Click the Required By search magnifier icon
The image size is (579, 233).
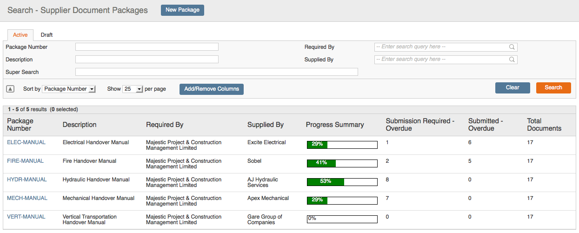(512, 47)
